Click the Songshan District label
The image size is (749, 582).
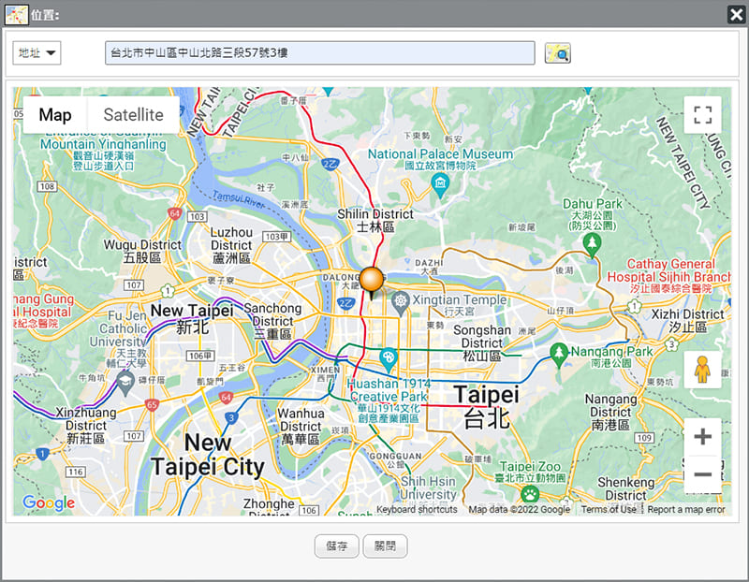pos(482,342)
